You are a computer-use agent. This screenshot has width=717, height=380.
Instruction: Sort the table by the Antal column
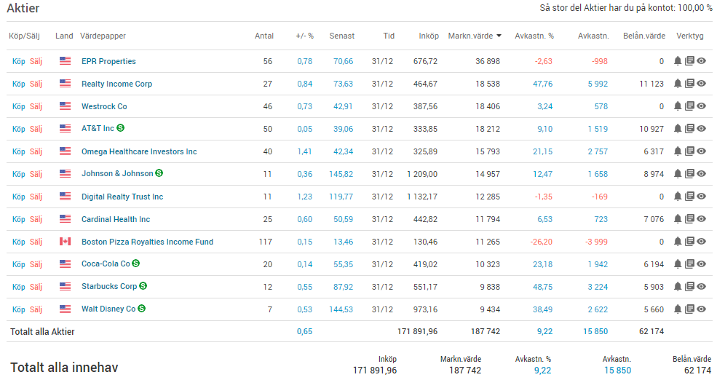point(264,36)
